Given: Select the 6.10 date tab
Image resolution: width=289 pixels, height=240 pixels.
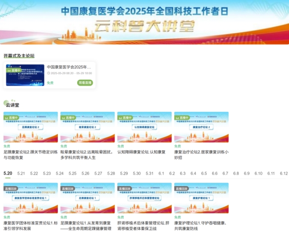Looking at the screenshot, I should click(x=258, y=174).
